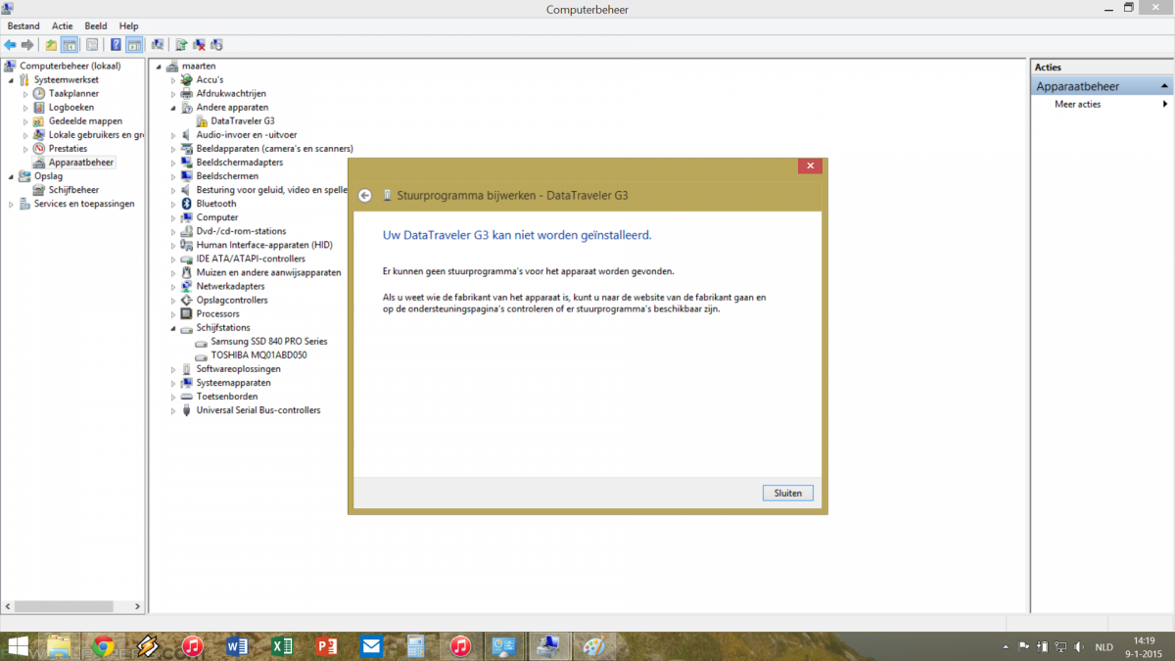Expand the Prestaties node

click(25, 149)
